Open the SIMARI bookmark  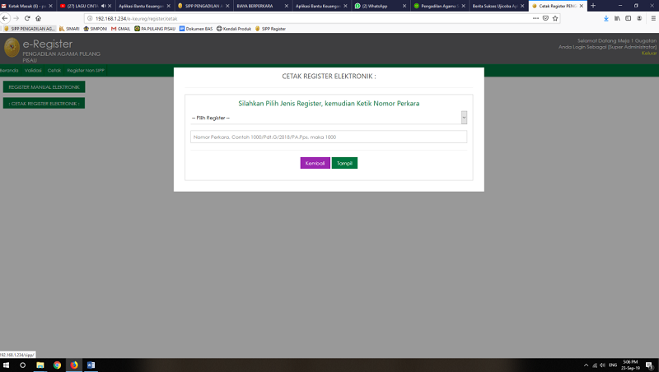click(69, 28)
